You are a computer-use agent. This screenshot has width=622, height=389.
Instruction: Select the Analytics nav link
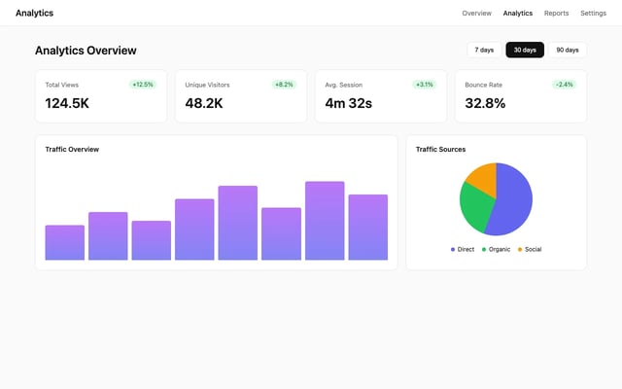click(518, 13)
